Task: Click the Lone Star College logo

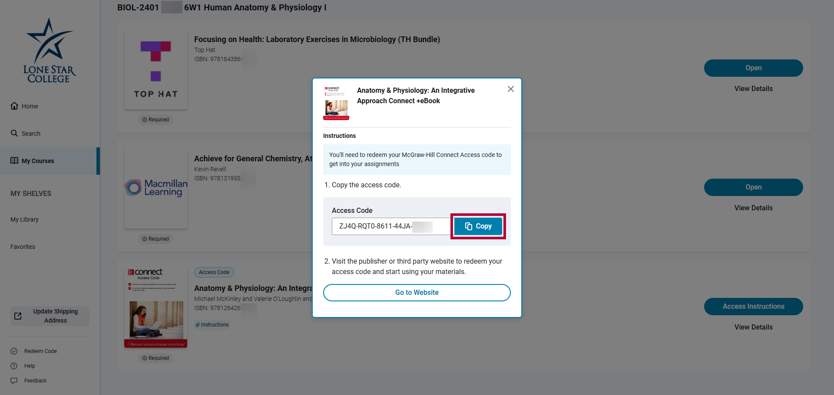Action: click(x=50, y=50)
